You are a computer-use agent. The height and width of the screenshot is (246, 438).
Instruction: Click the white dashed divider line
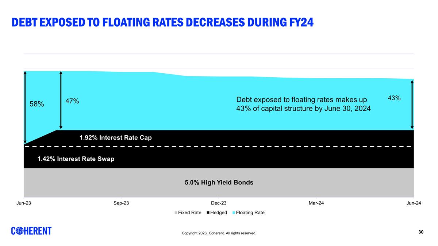(219, 147)
